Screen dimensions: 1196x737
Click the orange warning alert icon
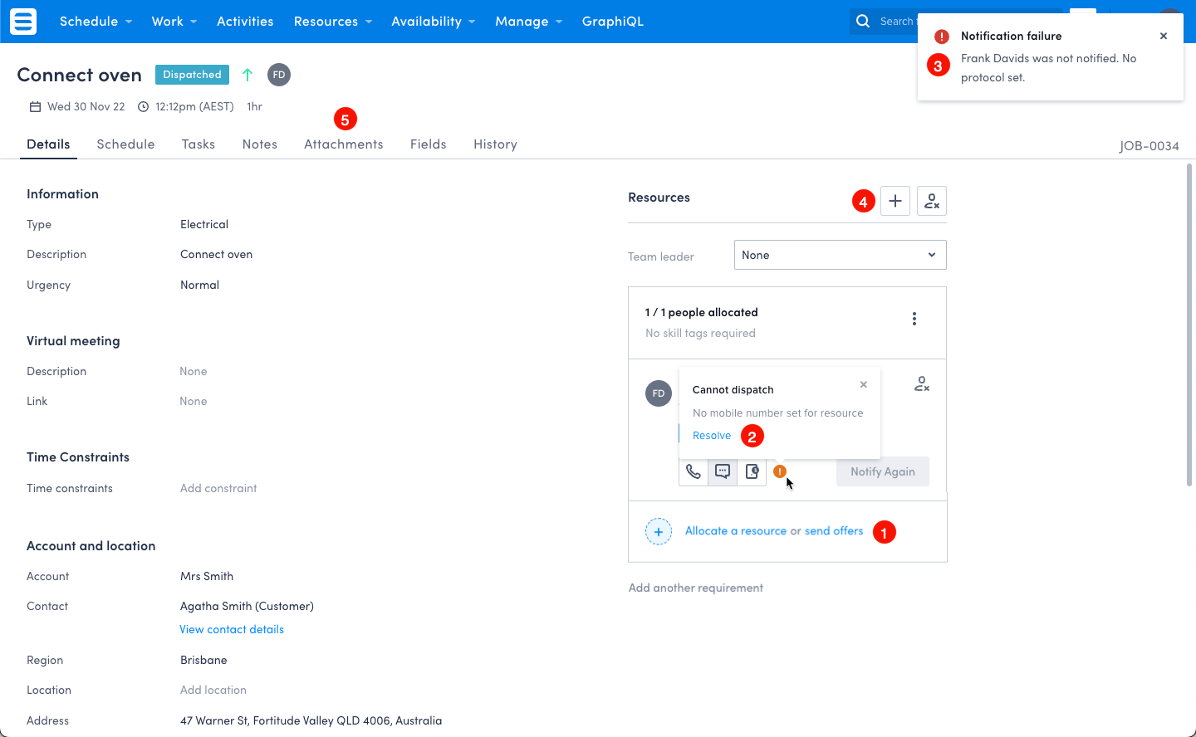(x=779, y=471)
